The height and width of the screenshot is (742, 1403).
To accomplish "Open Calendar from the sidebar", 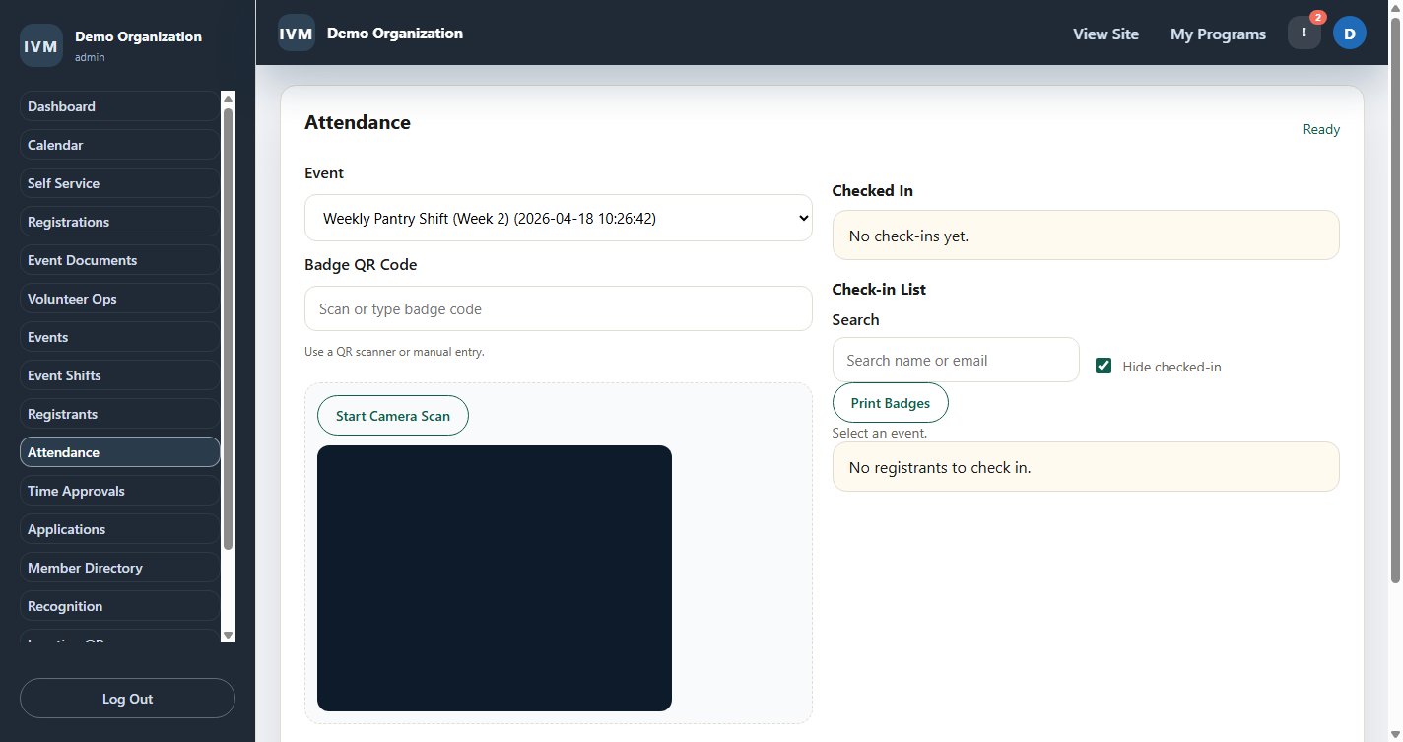I will point(55,145).
